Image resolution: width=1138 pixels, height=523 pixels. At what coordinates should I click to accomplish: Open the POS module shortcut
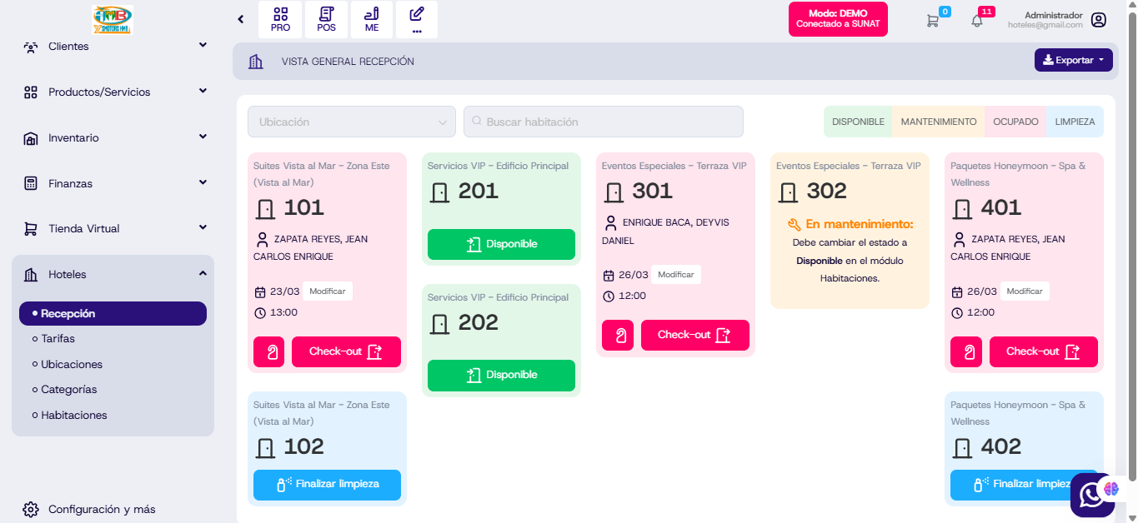pyautogui.click(x=326, y=19)
